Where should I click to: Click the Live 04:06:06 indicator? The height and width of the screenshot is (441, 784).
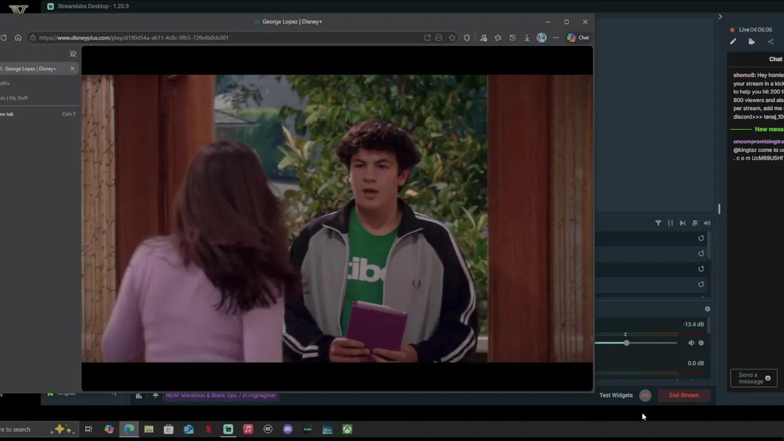pyautogui.click(x=751, y=29)
